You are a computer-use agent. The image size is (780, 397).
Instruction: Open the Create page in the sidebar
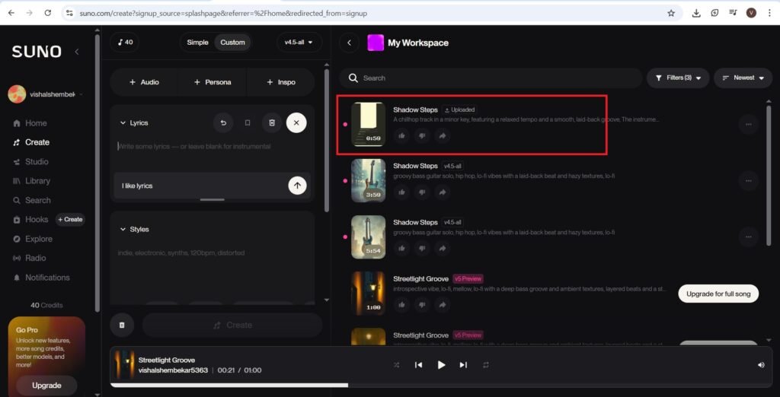click(x=30, y=142)
